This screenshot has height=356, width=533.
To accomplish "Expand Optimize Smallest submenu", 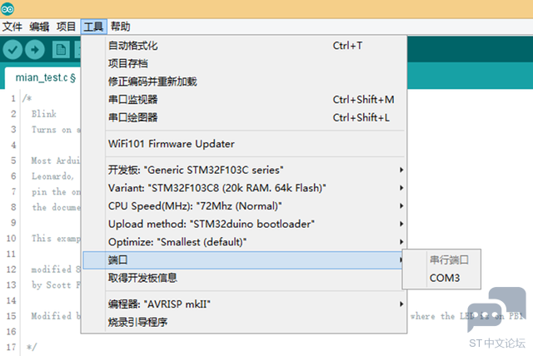I will click(244, 242).
